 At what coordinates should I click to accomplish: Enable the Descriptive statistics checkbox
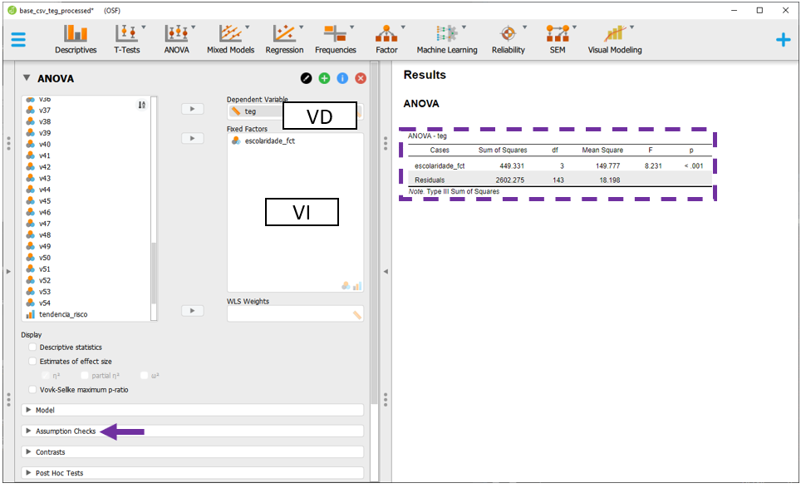click(x=33, y=348)
